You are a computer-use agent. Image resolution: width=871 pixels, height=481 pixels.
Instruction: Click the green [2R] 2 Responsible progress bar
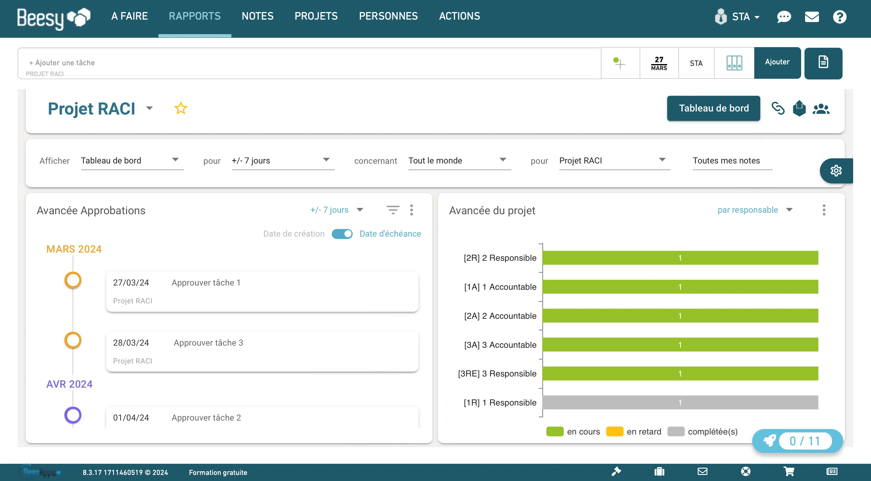(680, 258)
